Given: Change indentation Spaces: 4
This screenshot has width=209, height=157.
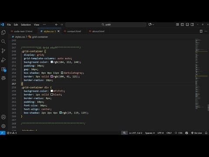Looking at the screenshot, I should click(x=150, y=133).
